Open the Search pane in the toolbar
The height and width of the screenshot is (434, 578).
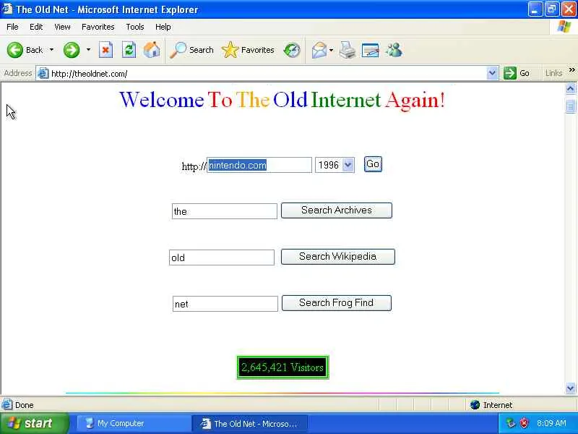click(x=192, y=50)
